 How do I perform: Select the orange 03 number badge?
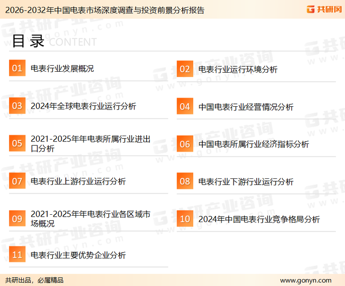coord(17,106)
